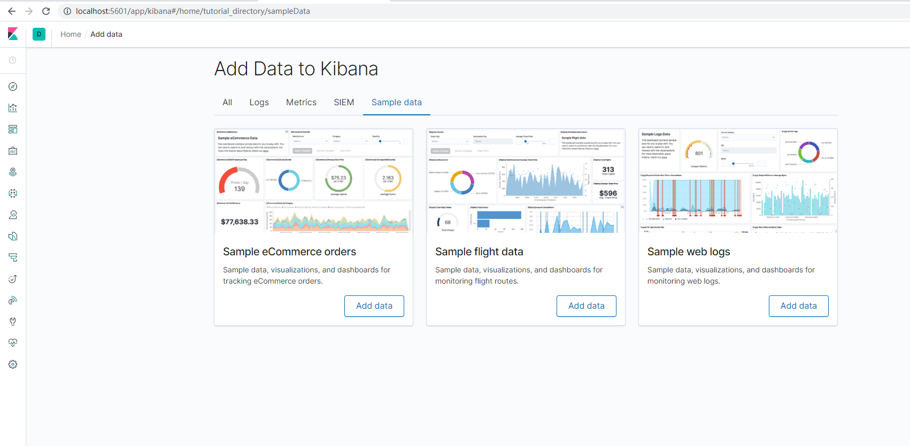Image resolution: width=910 pixels, height=446 pixels.
Task: Open APM icon in sidebar
Action: tap(13, 257)
